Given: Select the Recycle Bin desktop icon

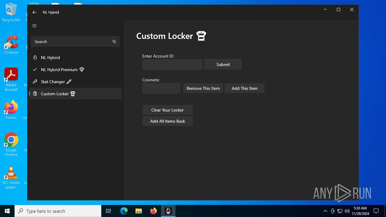Looking at the screenshot, I should (x=11, y=13).
